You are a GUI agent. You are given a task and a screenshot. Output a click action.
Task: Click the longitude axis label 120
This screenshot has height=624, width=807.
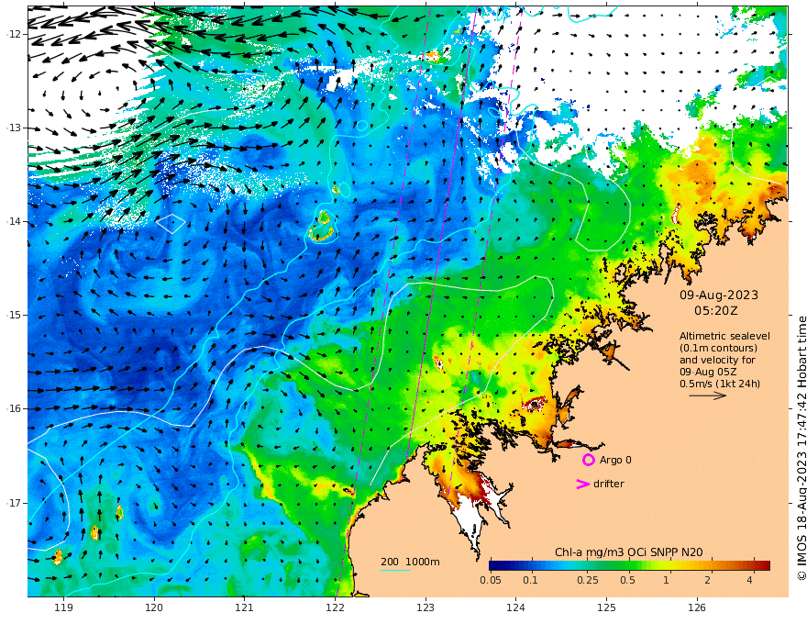[154, 608]
